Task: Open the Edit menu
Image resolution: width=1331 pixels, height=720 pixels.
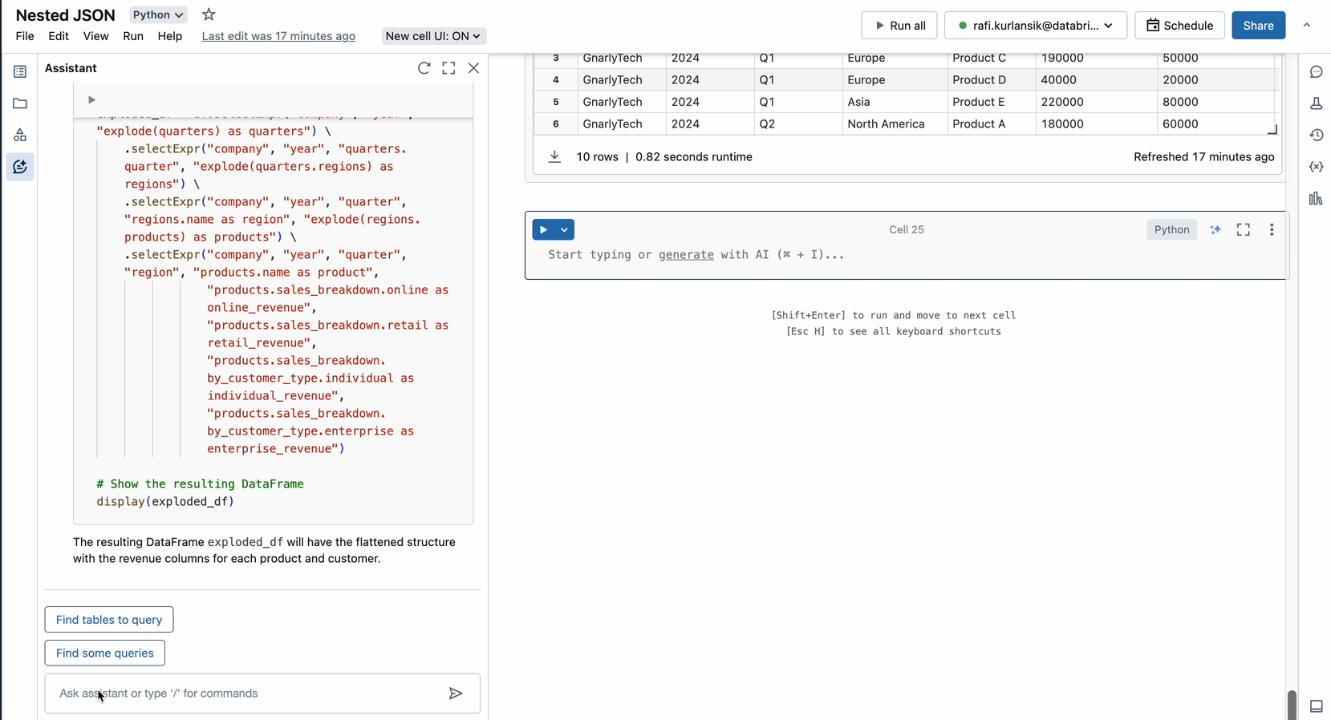Action: 59,36
